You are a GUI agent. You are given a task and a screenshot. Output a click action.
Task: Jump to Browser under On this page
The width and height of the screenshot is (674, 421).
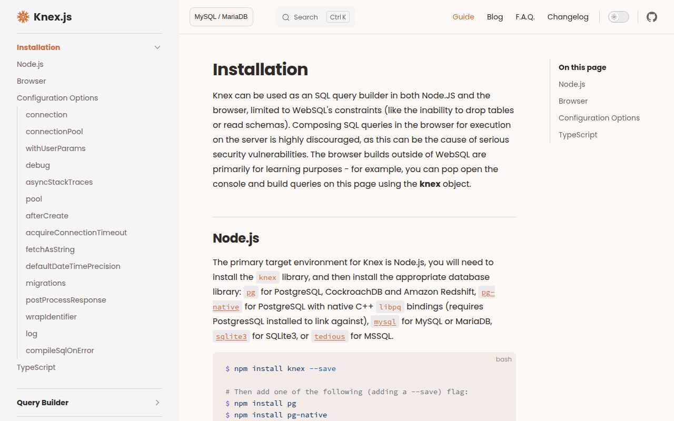573,101
